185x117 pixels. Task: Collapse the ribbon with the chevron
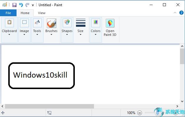click(175, 13)
